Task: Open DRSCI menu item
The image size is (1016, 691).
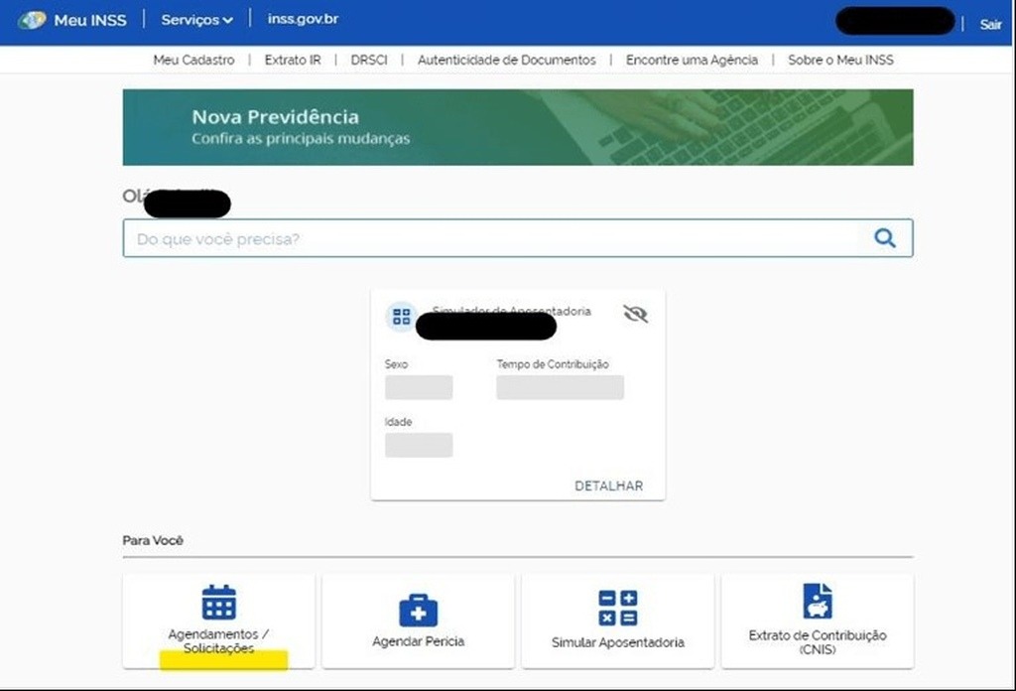Action: point(369,61)
